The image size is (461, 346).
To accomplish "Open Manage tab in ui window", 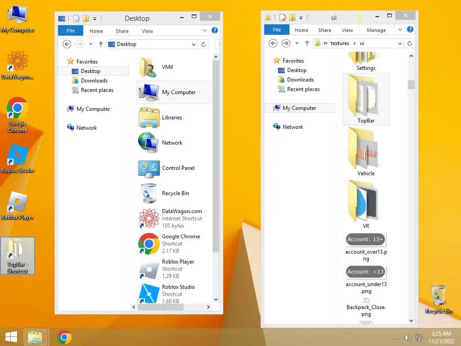I will point(376,30).
